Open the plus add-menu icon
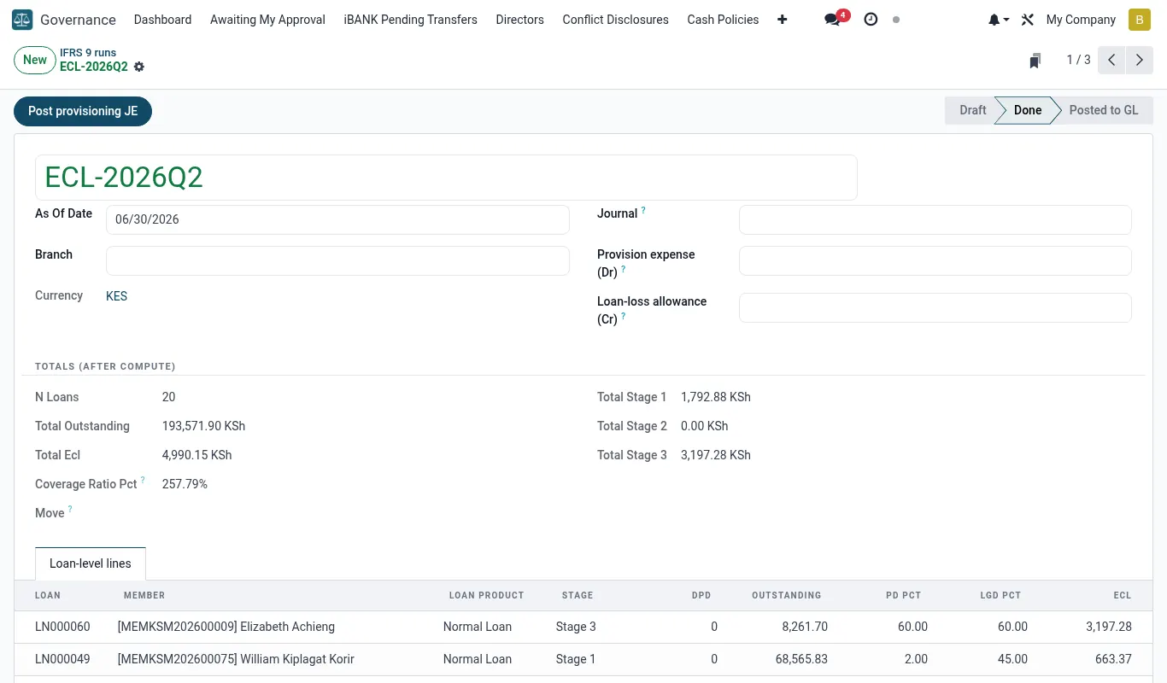This screenshot has height=683, width=1167. tap(783, 19)
